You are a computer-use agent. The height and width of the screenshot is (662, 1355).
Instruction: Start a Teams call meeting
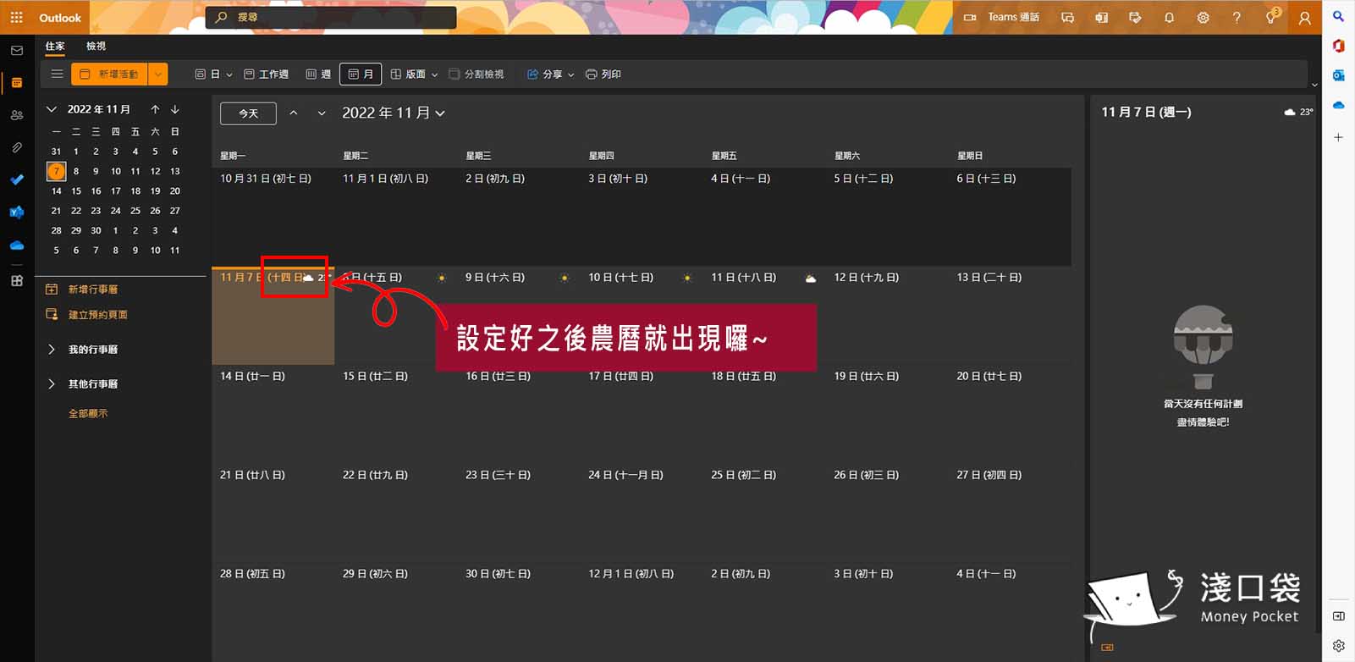coord(1001,17)
